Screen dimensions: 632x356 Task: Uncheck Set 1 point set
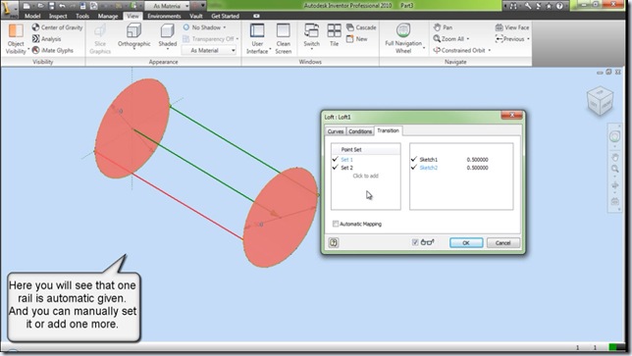coord(335,160)
